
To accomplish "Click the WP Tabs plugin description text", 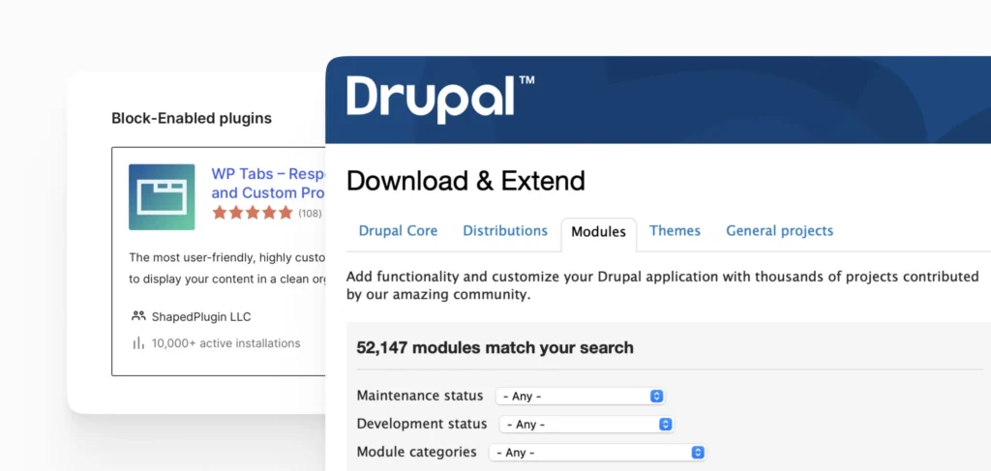I will click(x=227, y=268).
